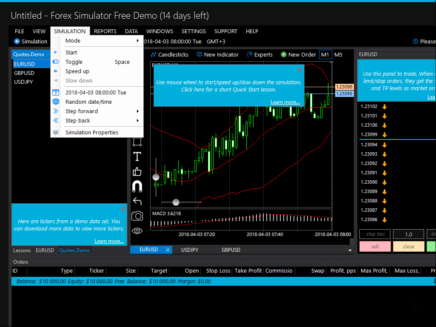Open the chart tabs overflow dropdown arrow
The image size is (436, 327).
350,250
